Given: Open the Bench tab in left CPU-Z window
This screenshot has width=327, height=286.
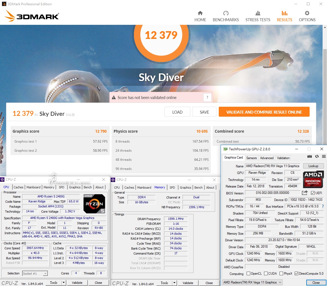Looking at the screenshot, I should click(x=88, y=187).
